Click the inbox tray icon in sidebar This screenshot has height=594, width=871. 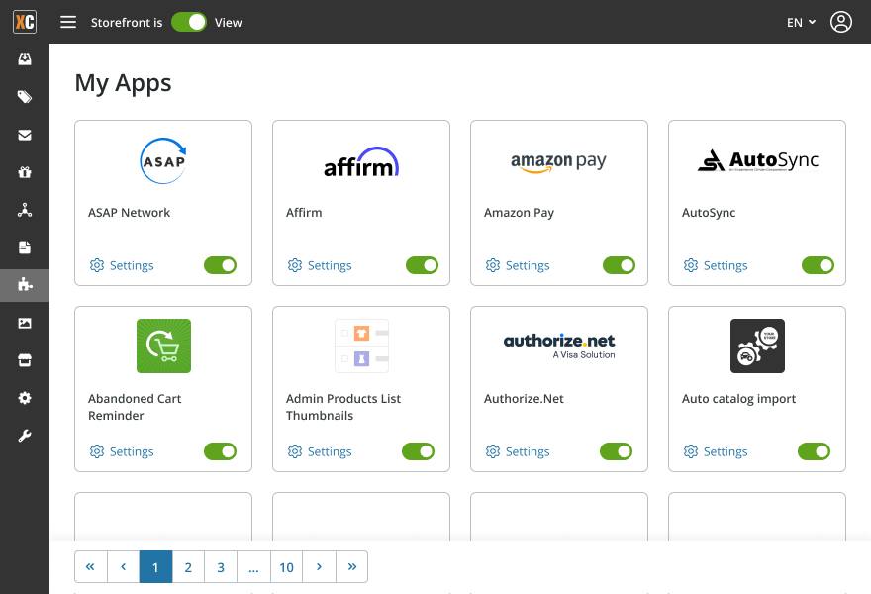pyautogui.click(x=25, y=59)
